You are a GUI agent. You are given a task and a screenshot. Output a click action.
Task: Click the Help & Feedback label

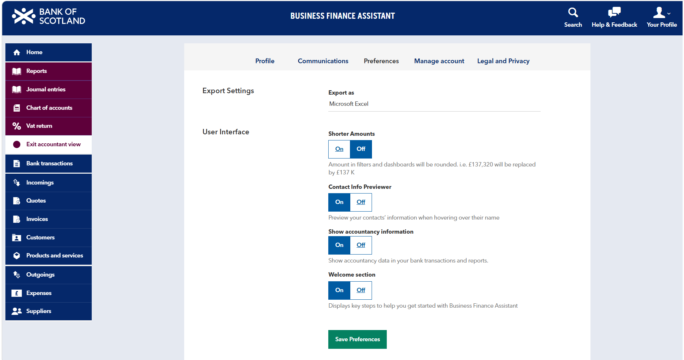point(614,25)
